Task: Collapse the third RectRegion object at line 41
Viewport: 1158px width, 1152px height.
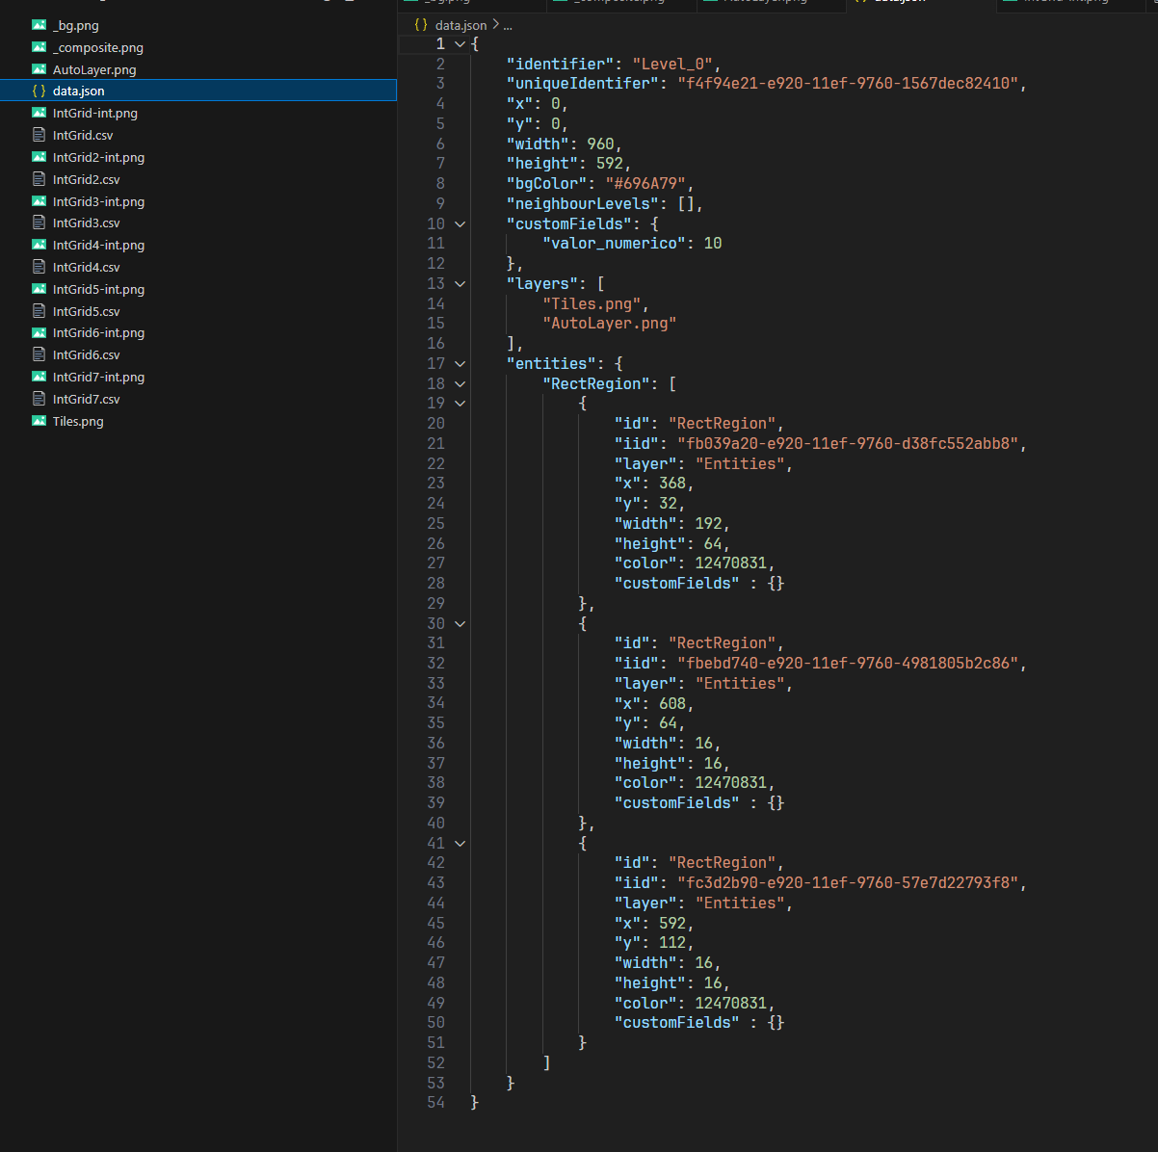Action: [x=461, y=843]
